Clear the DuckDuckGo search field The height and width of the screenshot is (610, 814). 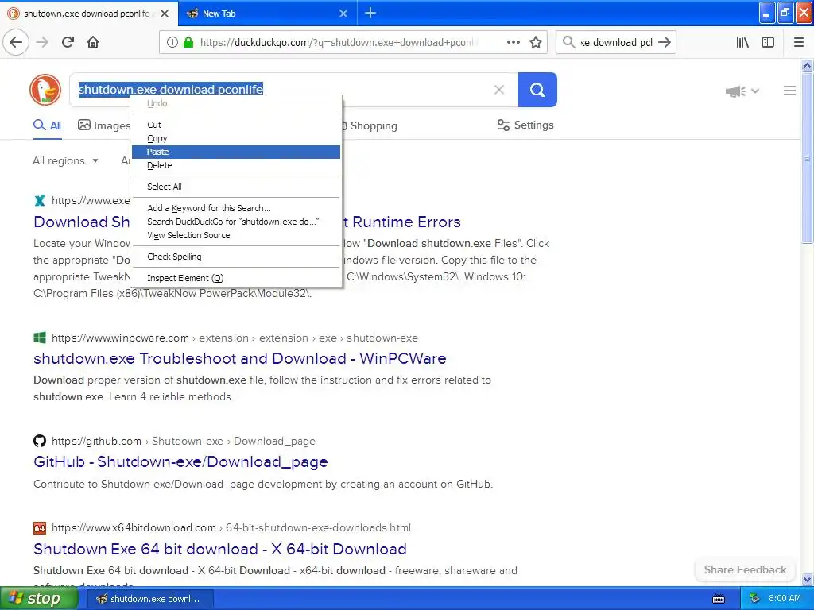(499, 90)
